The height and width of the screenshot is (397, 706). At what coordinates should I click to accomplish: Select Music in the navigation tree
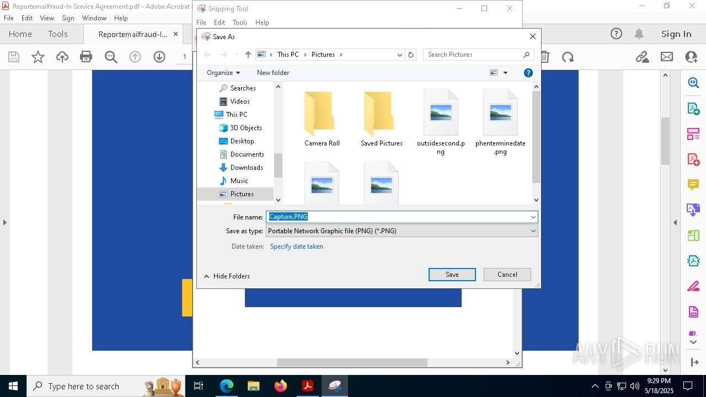(x=233, y=181)
